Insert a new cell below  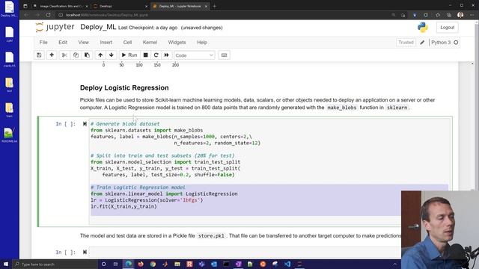point(52,55)
